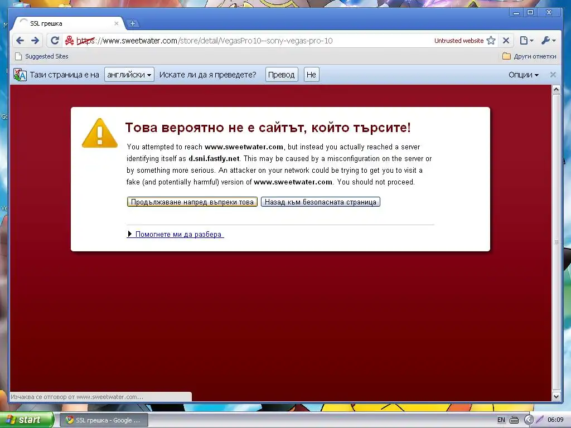The width and height of the screenshot is (571, 428).
Task: Click scrollbar down arrow
Action: pyautogui.click(x=556, y=396)
